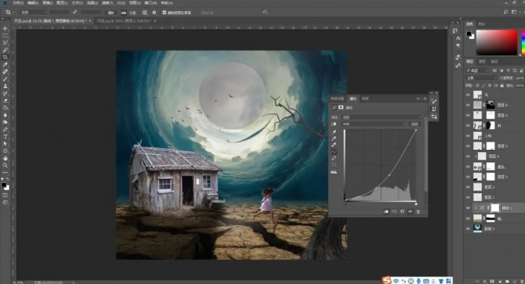Open the 图像 menu
Viewport: 525px width, 284px height.
pos(47,3)
